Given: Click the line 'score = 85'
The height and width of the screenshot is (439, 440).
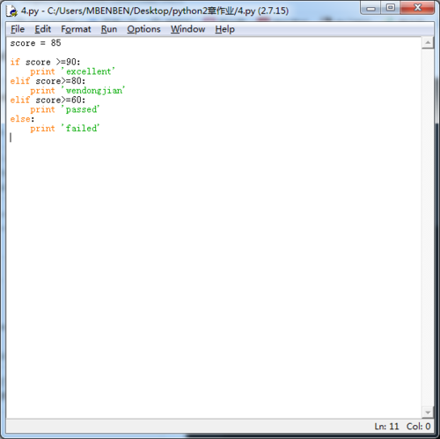Looking at the screenshot, I should tap(35, 43).
